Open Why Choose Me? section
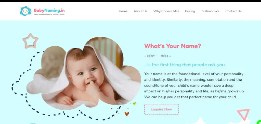 (166, 11)
